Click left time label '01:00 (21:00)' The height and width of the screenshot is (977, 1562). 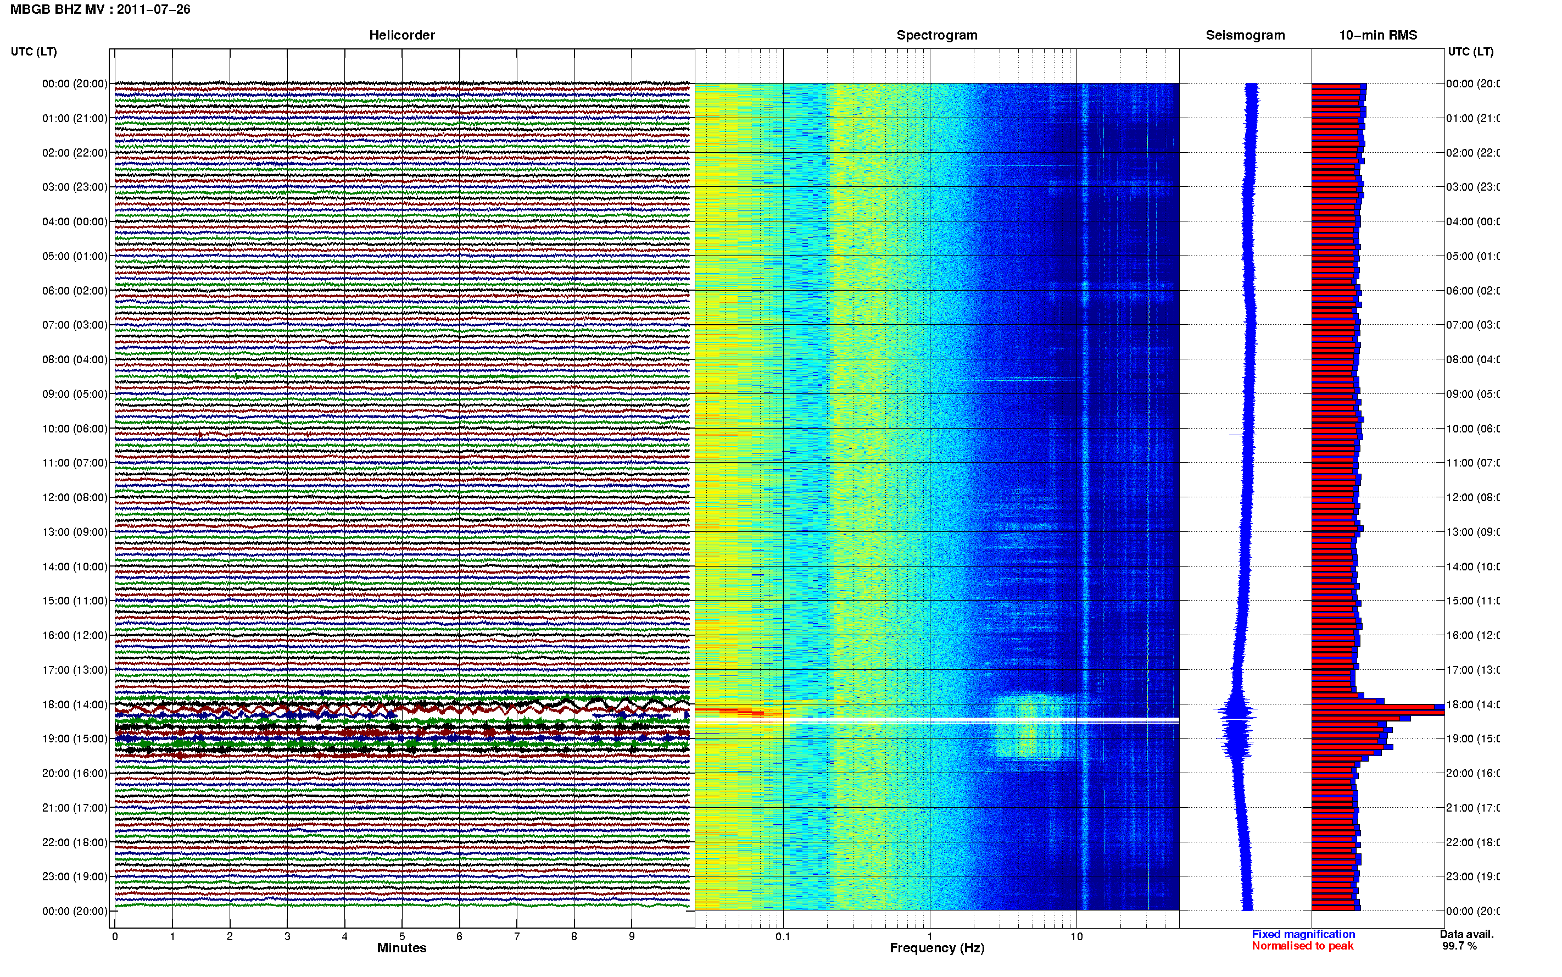(x=75, y=118)
